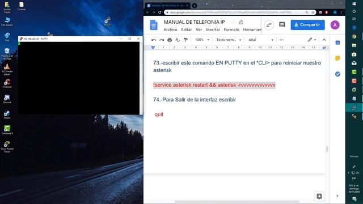Open the Camtasia 9 desktop icon

click(x=7, y=130)
